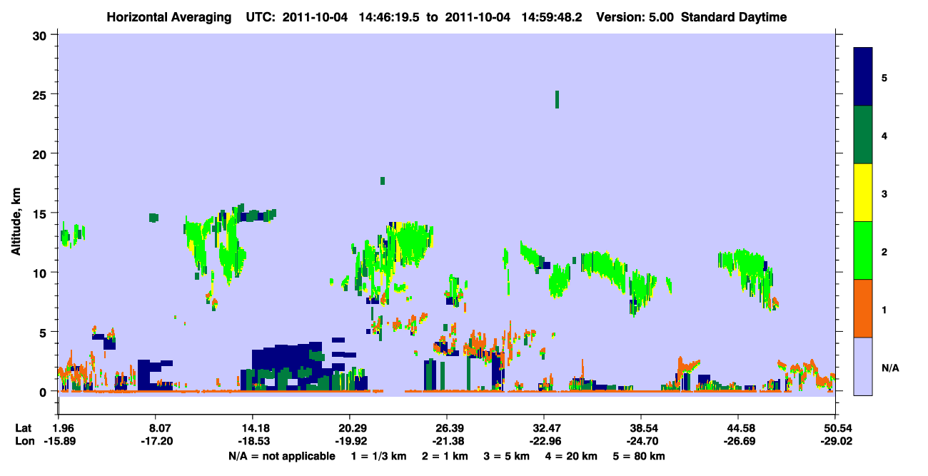Click longitude value -29.02
Screen dimensions: 928x476
835,442
